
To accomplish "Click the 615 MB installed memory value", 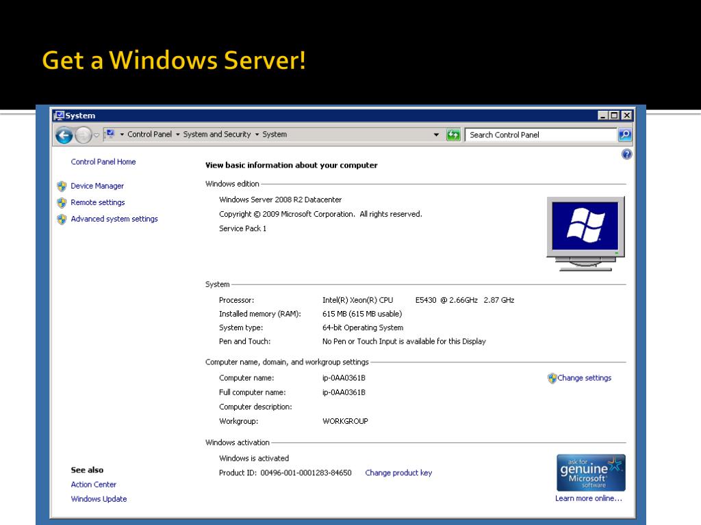I will pyautogui.click(x=362, y=314).
